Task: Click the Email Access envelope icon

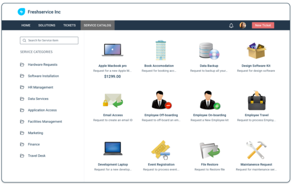Action: click(113, 100)
